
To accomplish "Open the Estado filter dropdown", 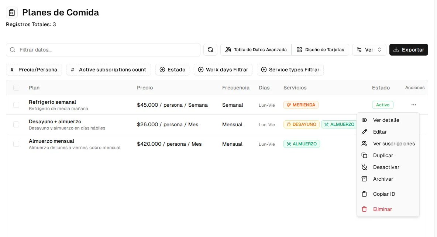I will [172, 70].
